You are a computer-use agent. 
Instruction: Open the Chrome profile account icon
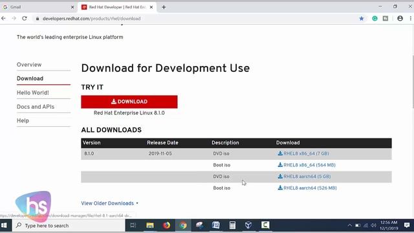pyautogui.click(x=400, y=19)
